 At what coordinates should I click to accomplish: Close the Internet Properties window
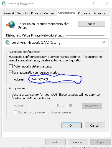coord(106,4)
